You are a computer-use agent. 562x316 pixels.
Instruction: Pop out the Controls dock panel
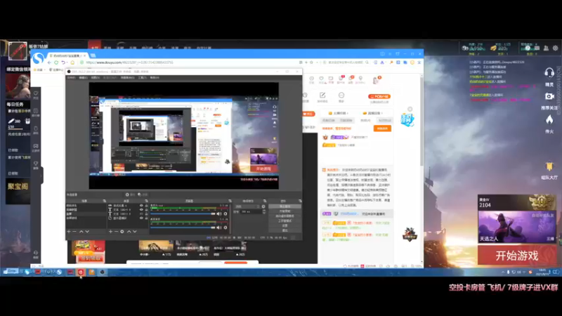pos(300,201)
